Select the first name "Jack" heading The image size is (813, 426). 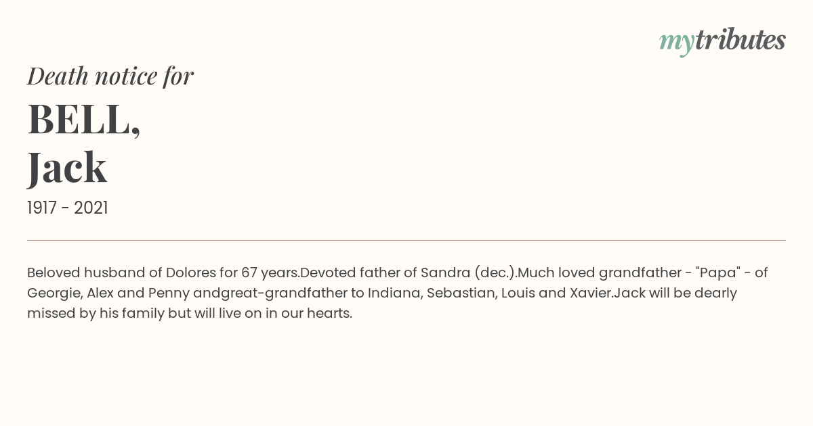click(67, 167)
